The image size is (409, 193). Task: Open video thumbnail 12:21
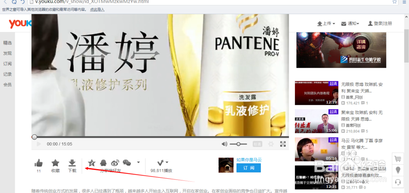click(317, 177)
